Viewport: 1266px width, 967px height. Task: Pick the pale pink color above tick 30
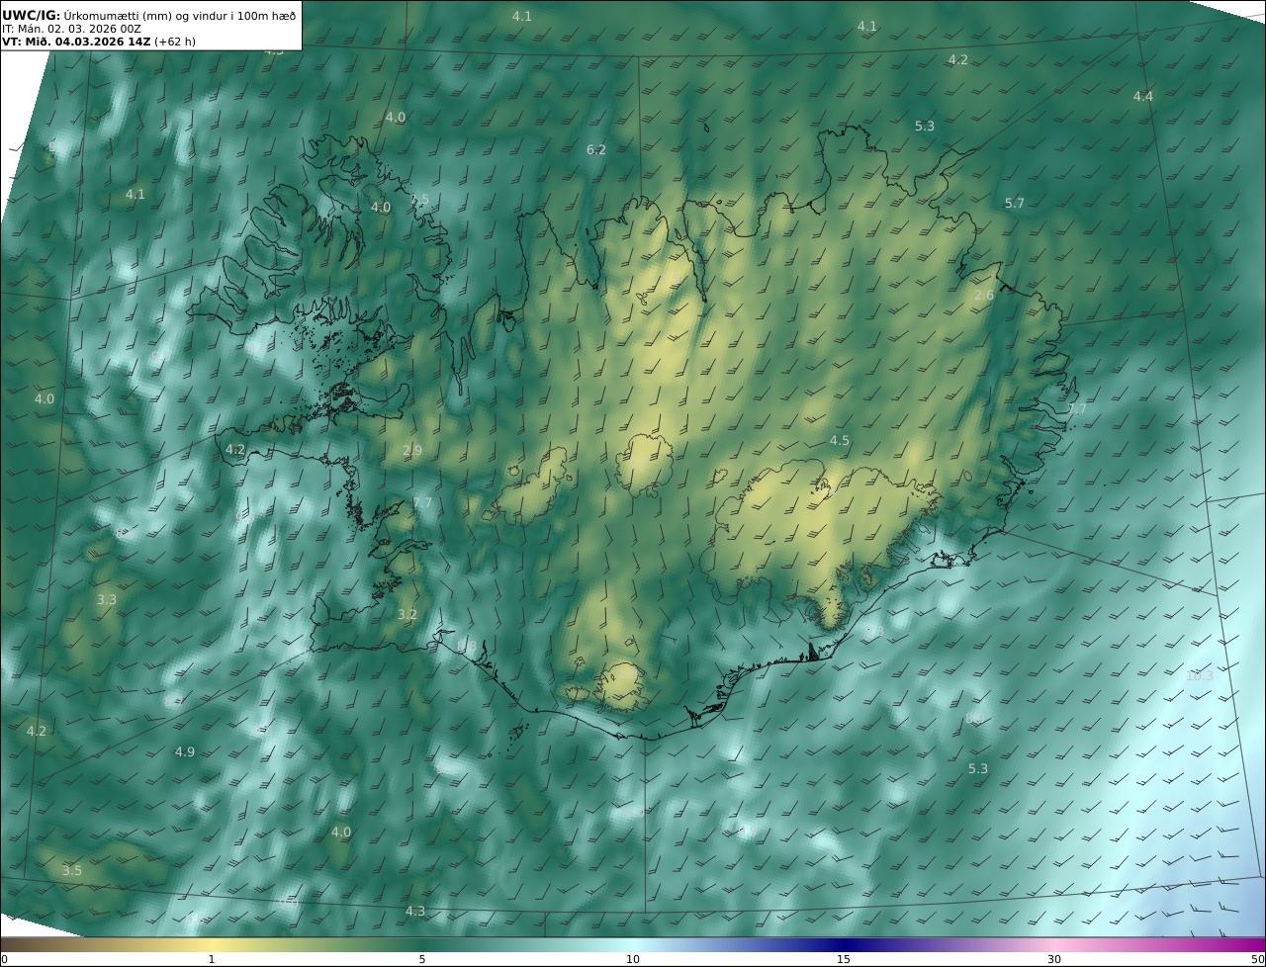(1054, 944)
